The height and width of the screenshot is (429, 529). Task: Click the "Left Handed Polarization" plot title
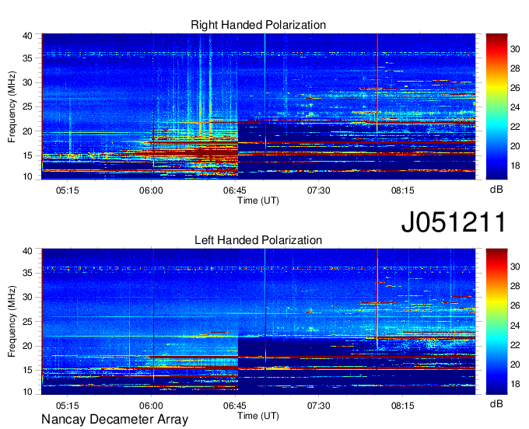point(258,240)
